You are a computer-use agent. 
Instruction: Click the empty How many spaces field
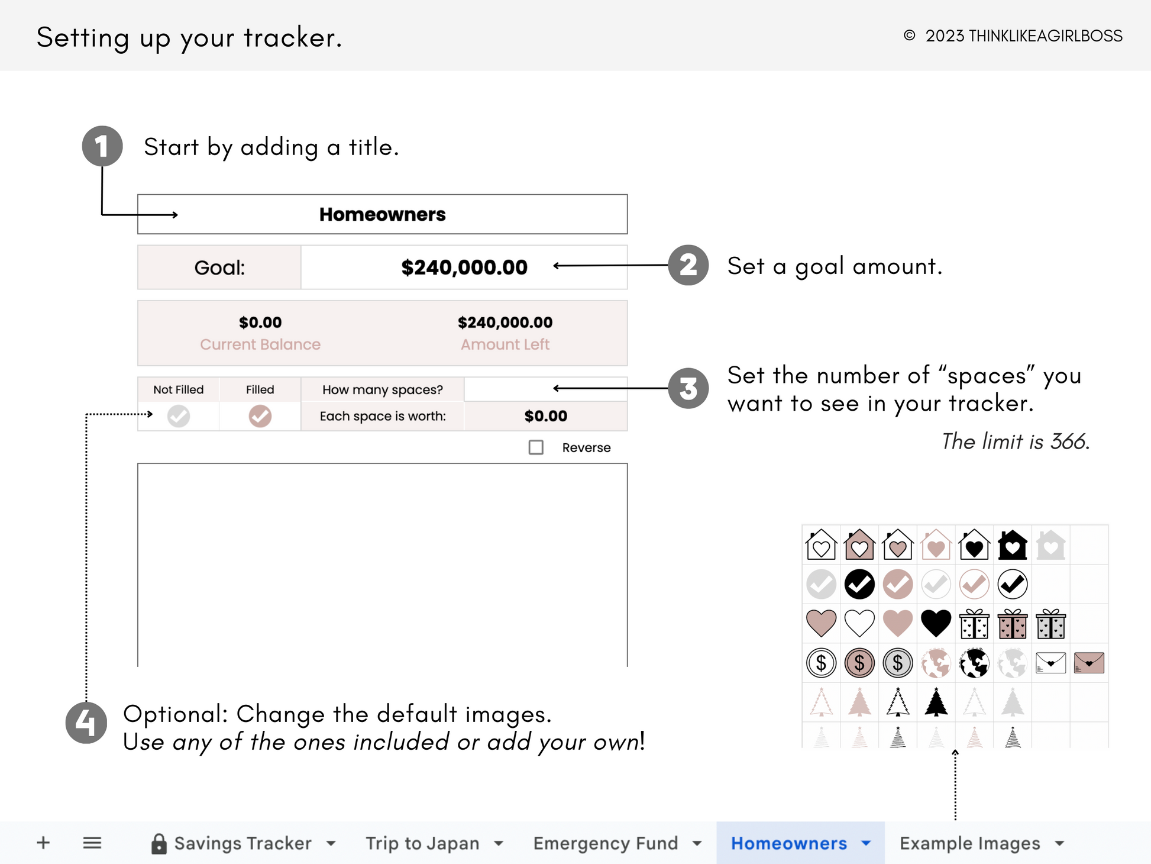pyautogui.click(x=545, y=389)
